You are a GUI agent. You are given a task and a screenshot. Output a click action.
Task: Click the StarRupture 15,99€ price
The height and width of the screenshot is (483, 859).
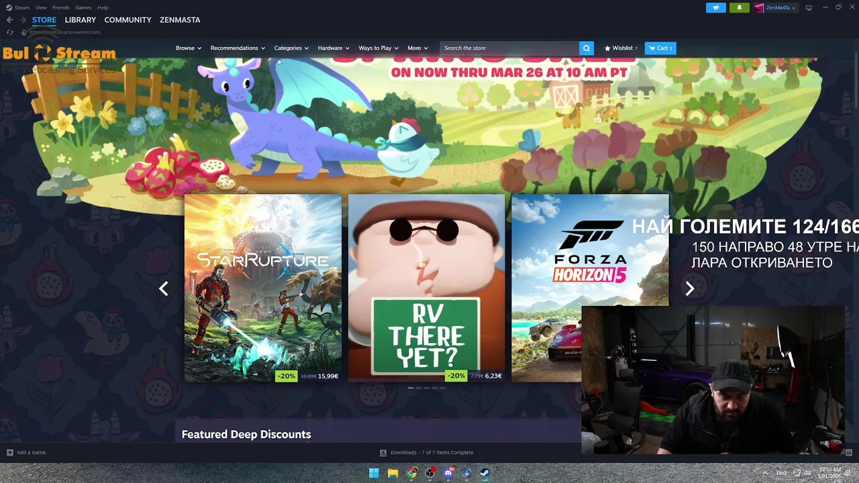(x=328, y=376)
